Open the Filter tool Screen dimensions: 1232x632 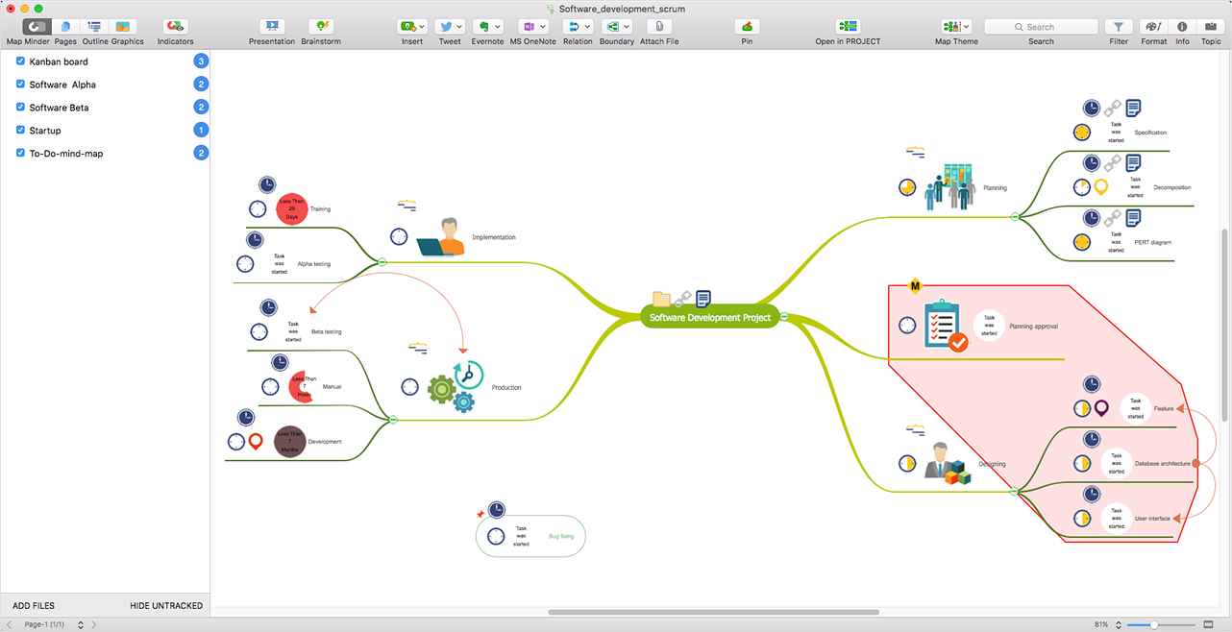[1118, 27]
